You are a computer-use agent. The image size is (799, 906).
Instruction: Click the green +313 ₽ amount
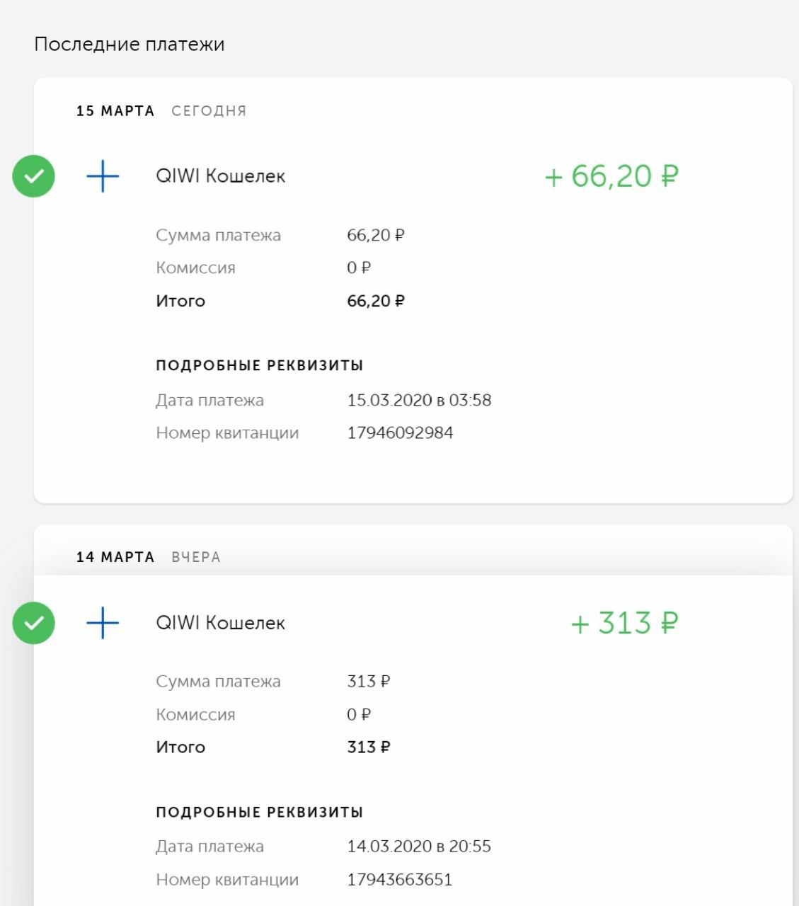(624, 623)
